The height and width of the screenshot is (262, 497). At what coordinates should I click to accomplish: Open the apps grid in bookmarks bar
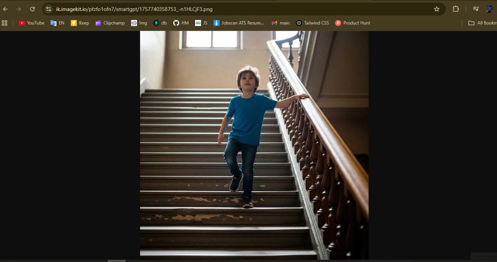point(5,23)
